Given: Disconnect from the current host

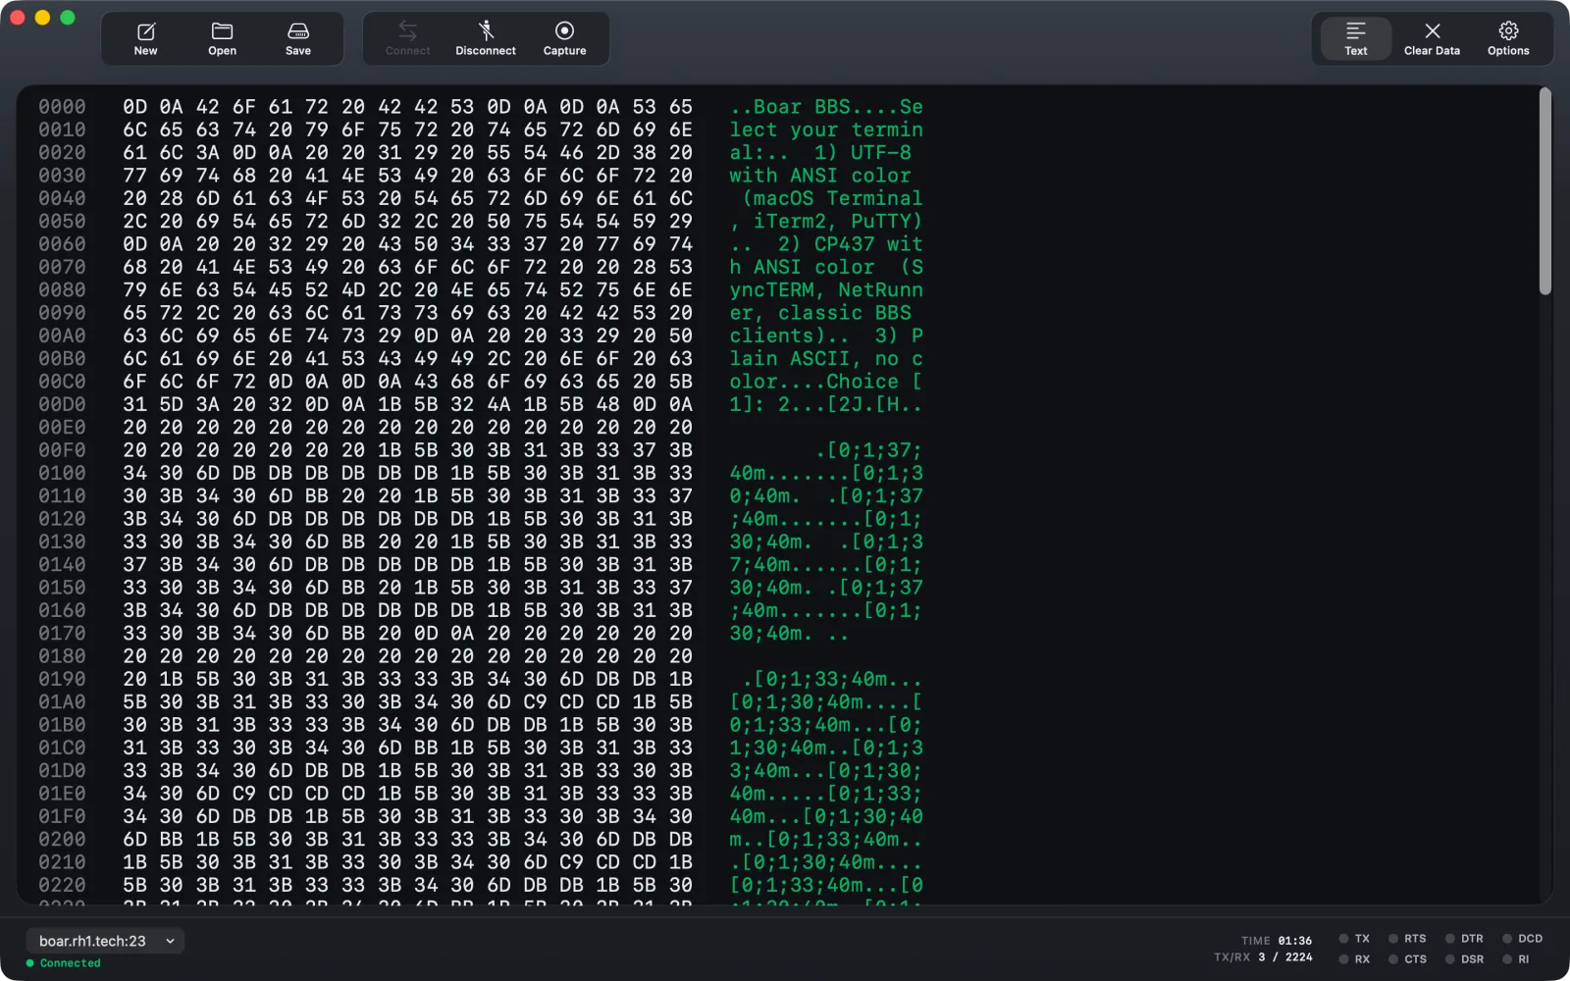Looking at the screenshot, I should [x=486, y=39].
